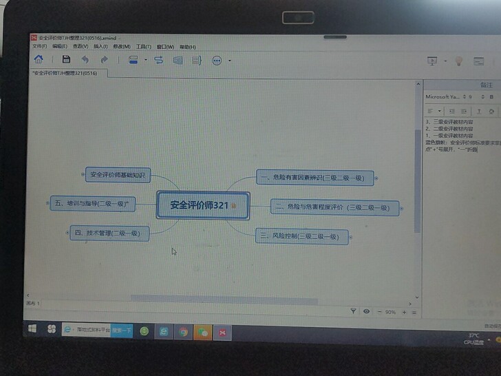Save the mind map with the disk icon
This screenshot has height=376, width=501.
pyautogui.click(x=66, y=60)
